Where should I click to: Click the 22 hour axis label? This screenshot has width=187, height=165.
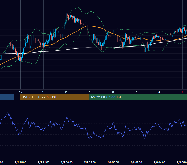point(90,92)
